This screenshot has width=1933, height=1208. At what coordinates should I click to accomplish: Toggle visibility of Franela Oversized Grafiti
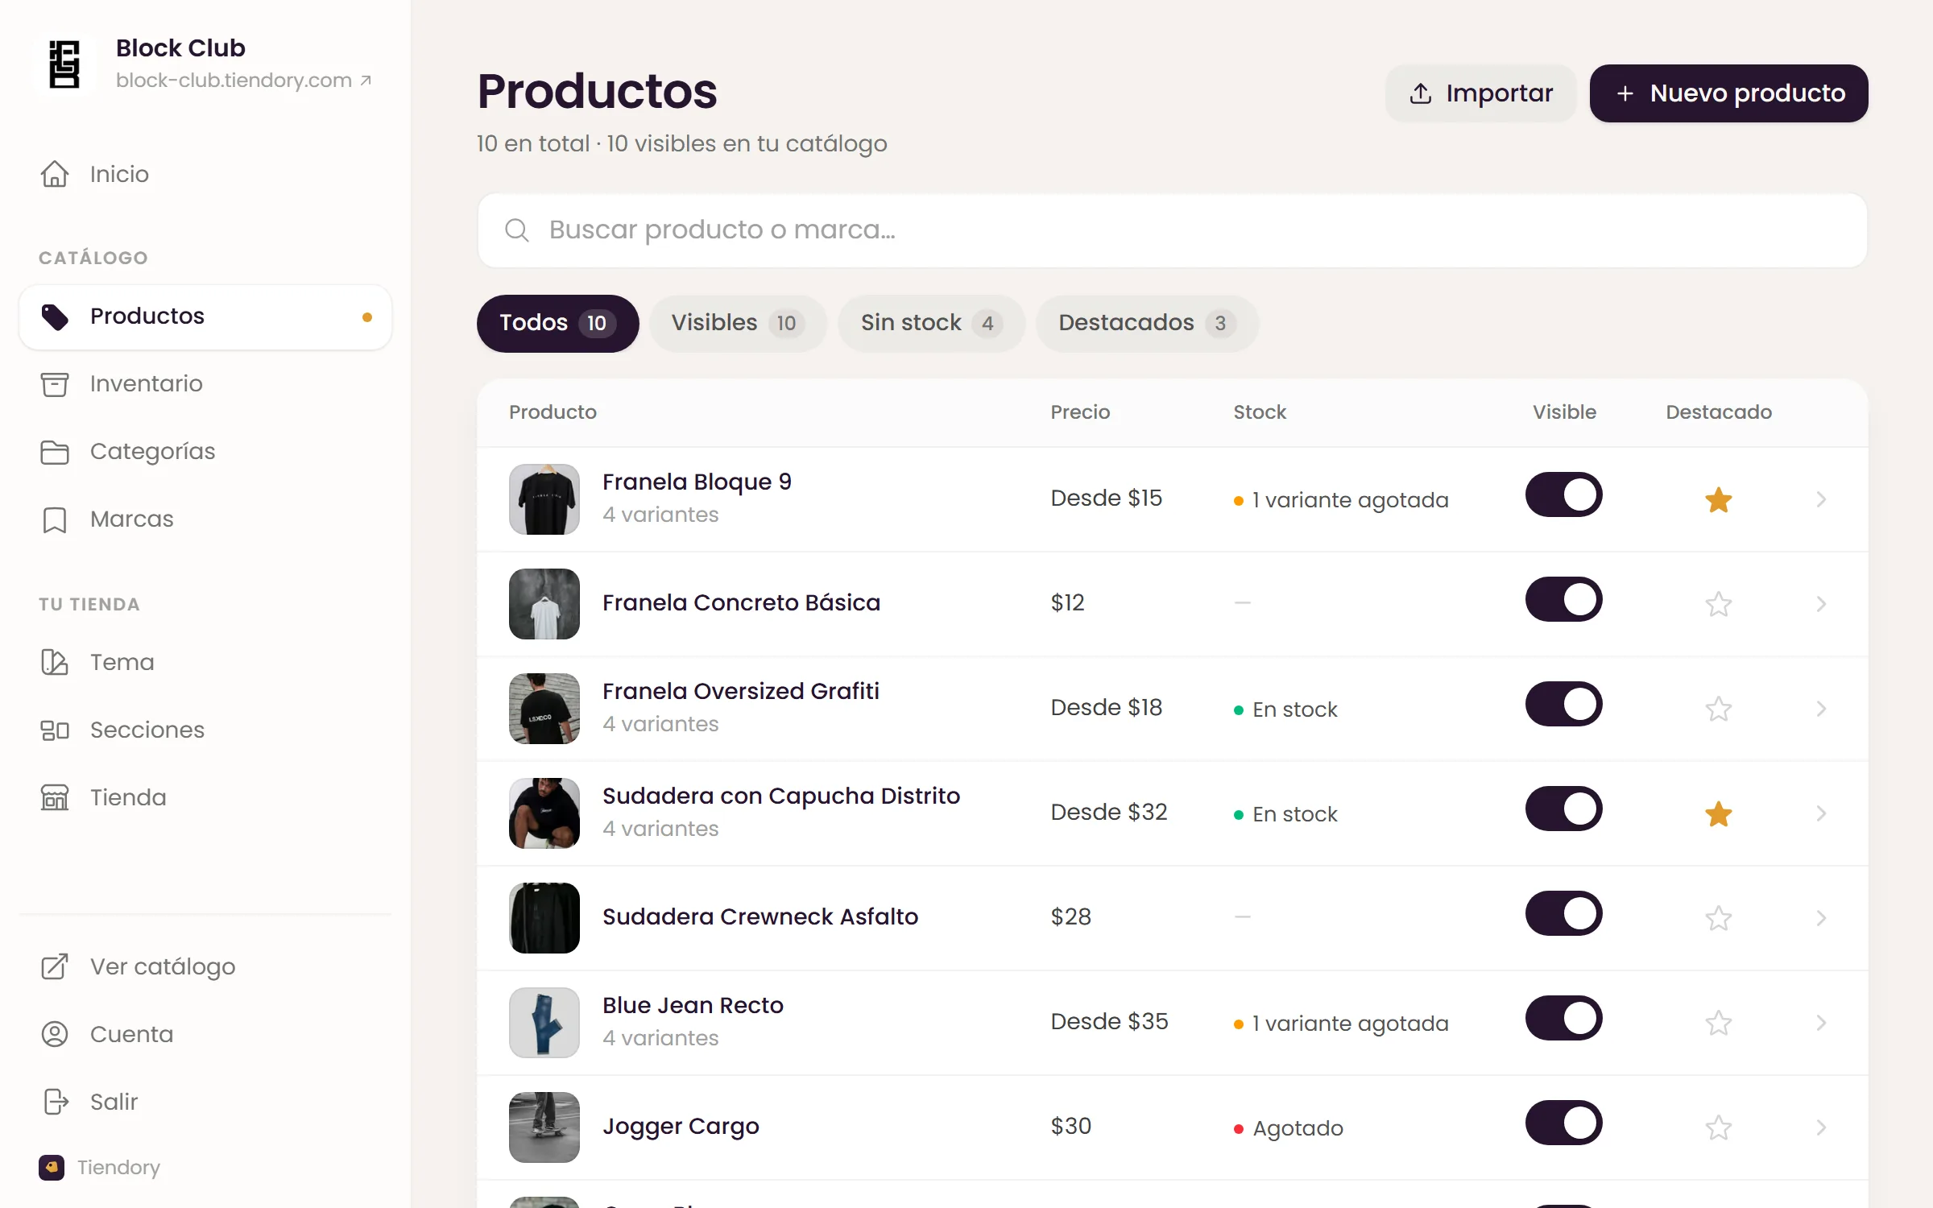[x=1564, y=704]
